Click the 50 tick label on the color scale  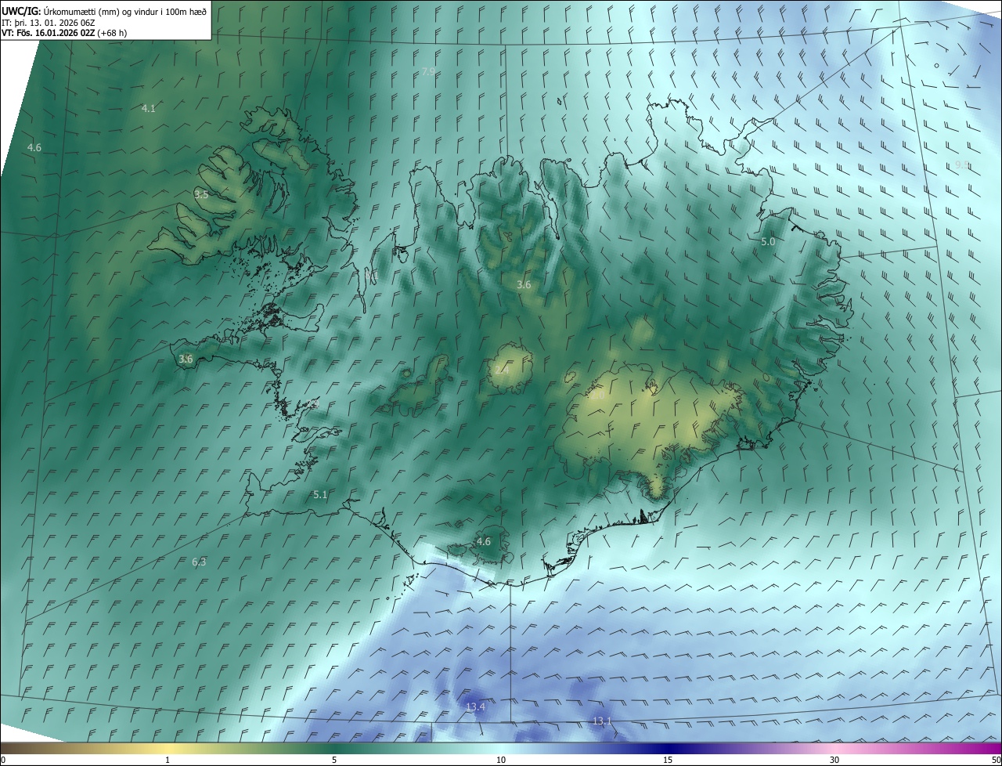(996, 760)
